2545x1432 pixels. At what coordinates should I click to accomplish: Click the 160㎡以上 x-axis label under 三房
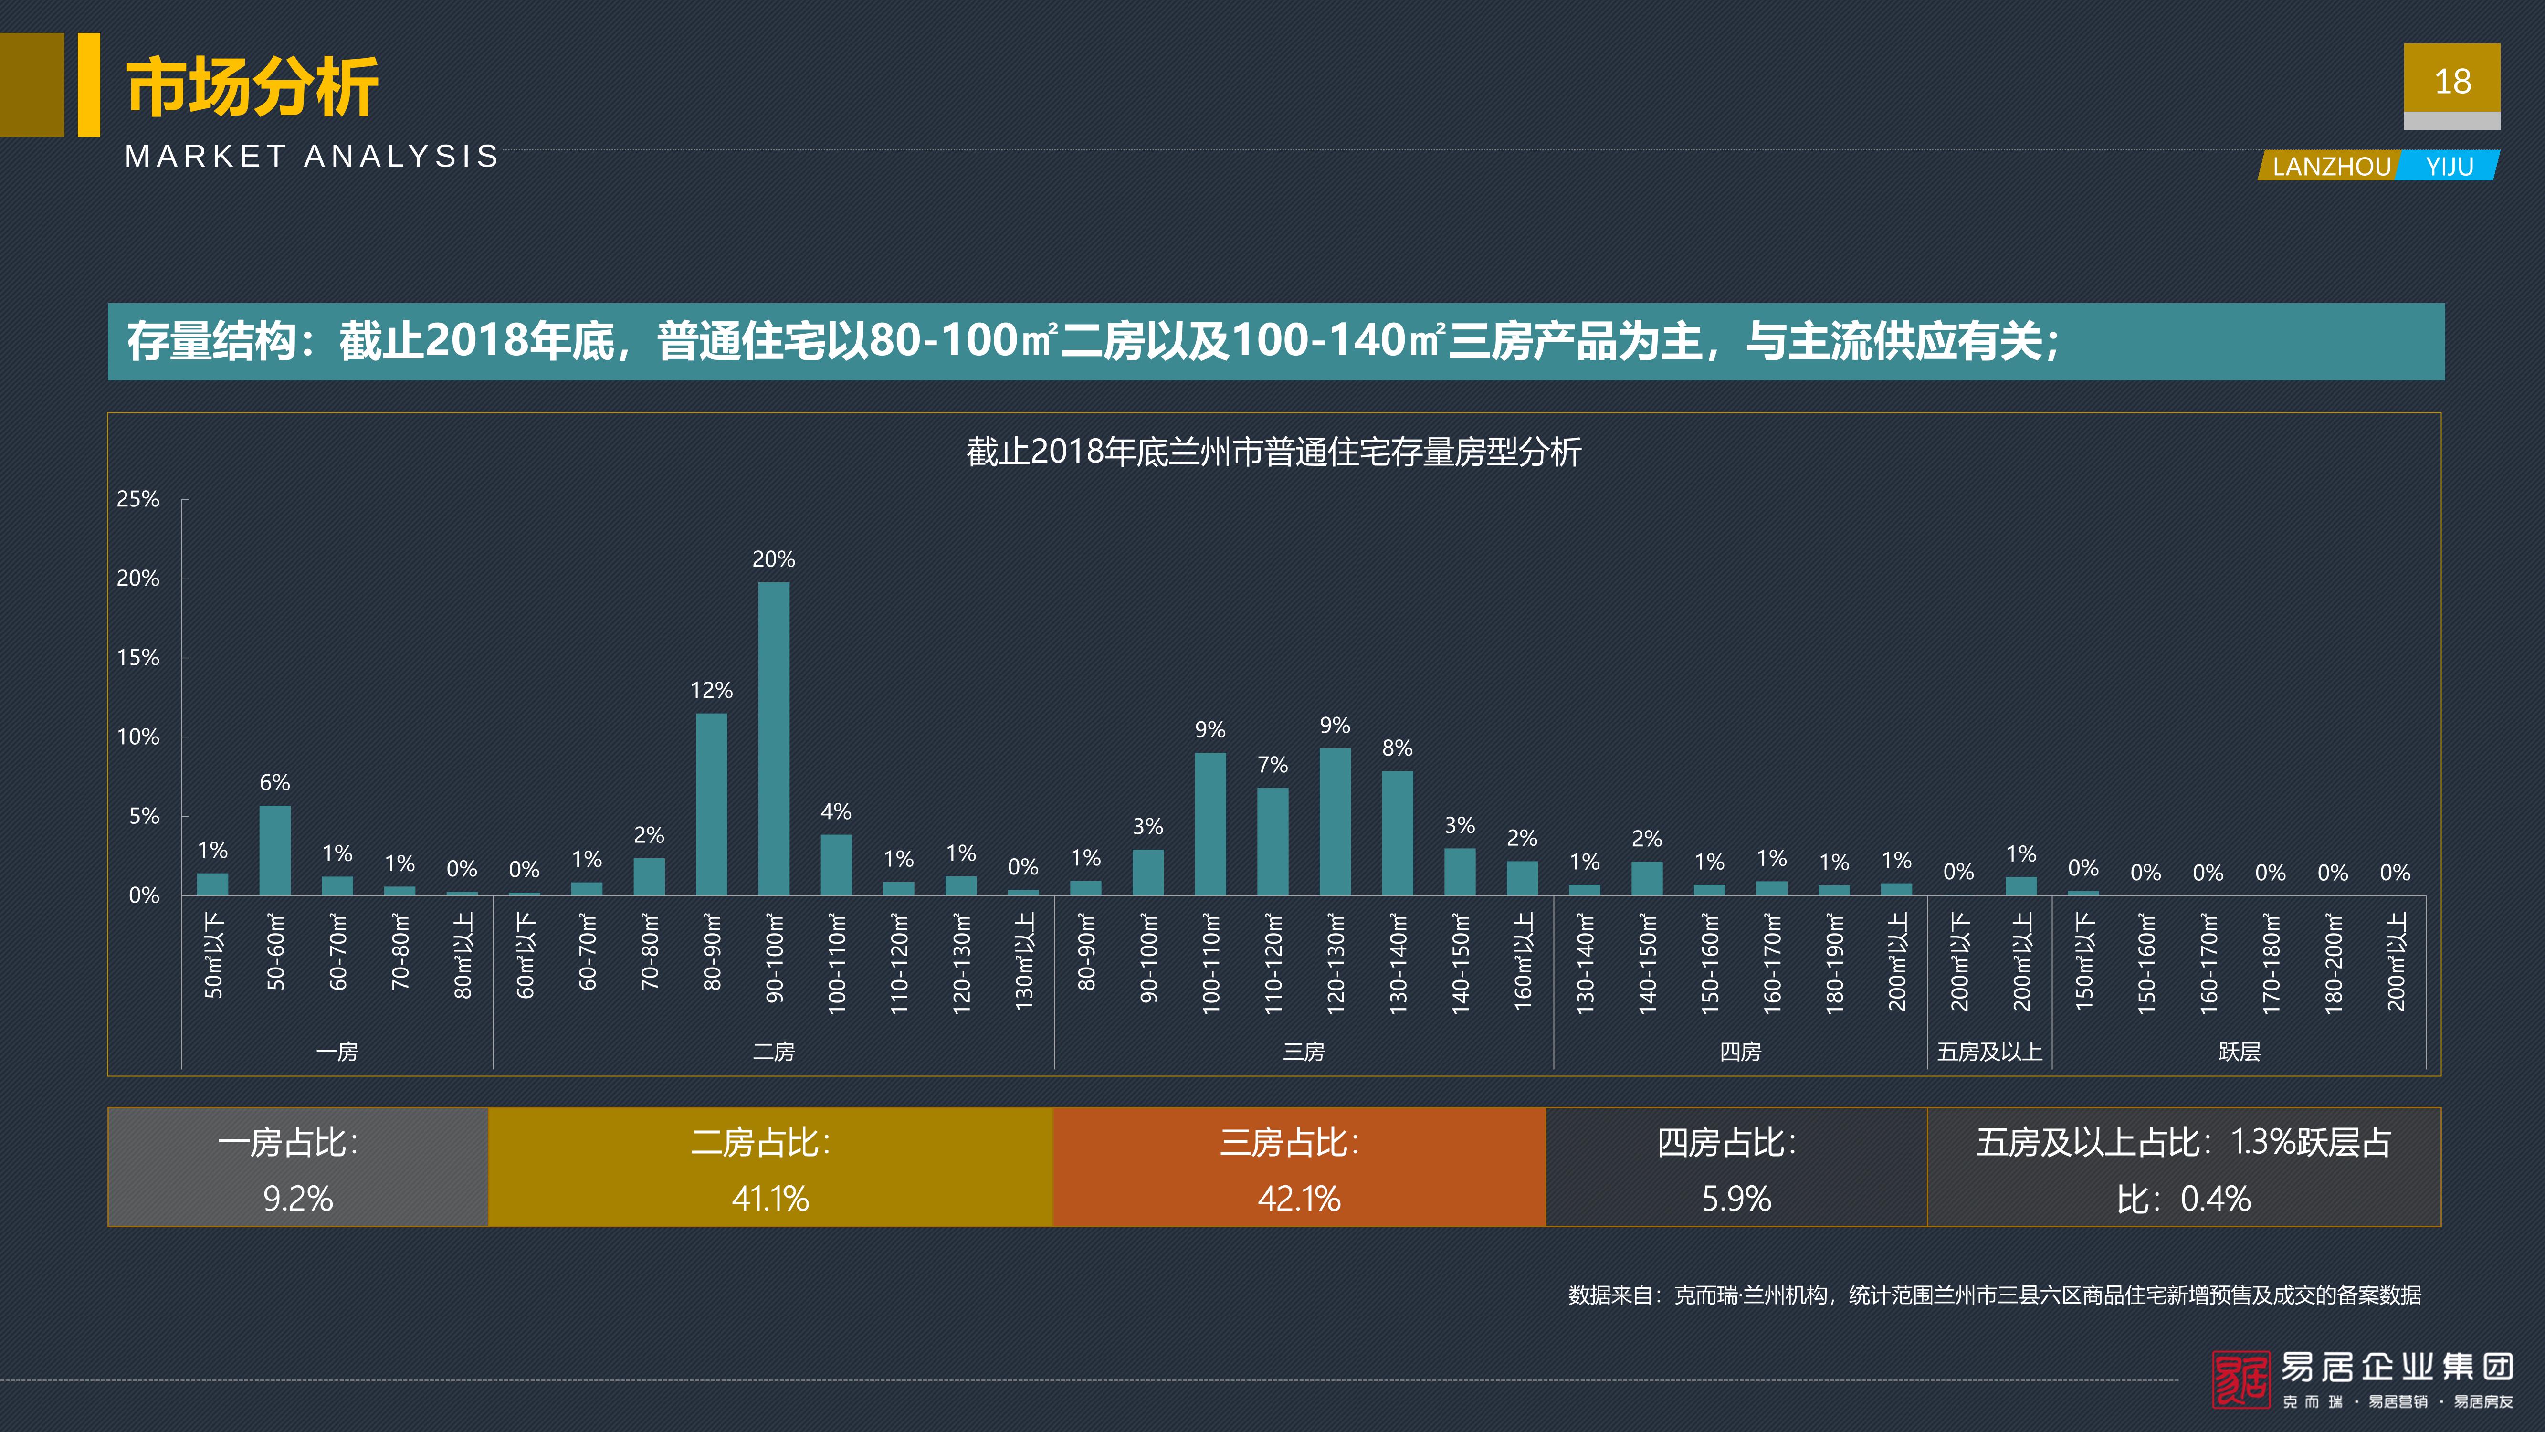click(x=1523, y=961)
